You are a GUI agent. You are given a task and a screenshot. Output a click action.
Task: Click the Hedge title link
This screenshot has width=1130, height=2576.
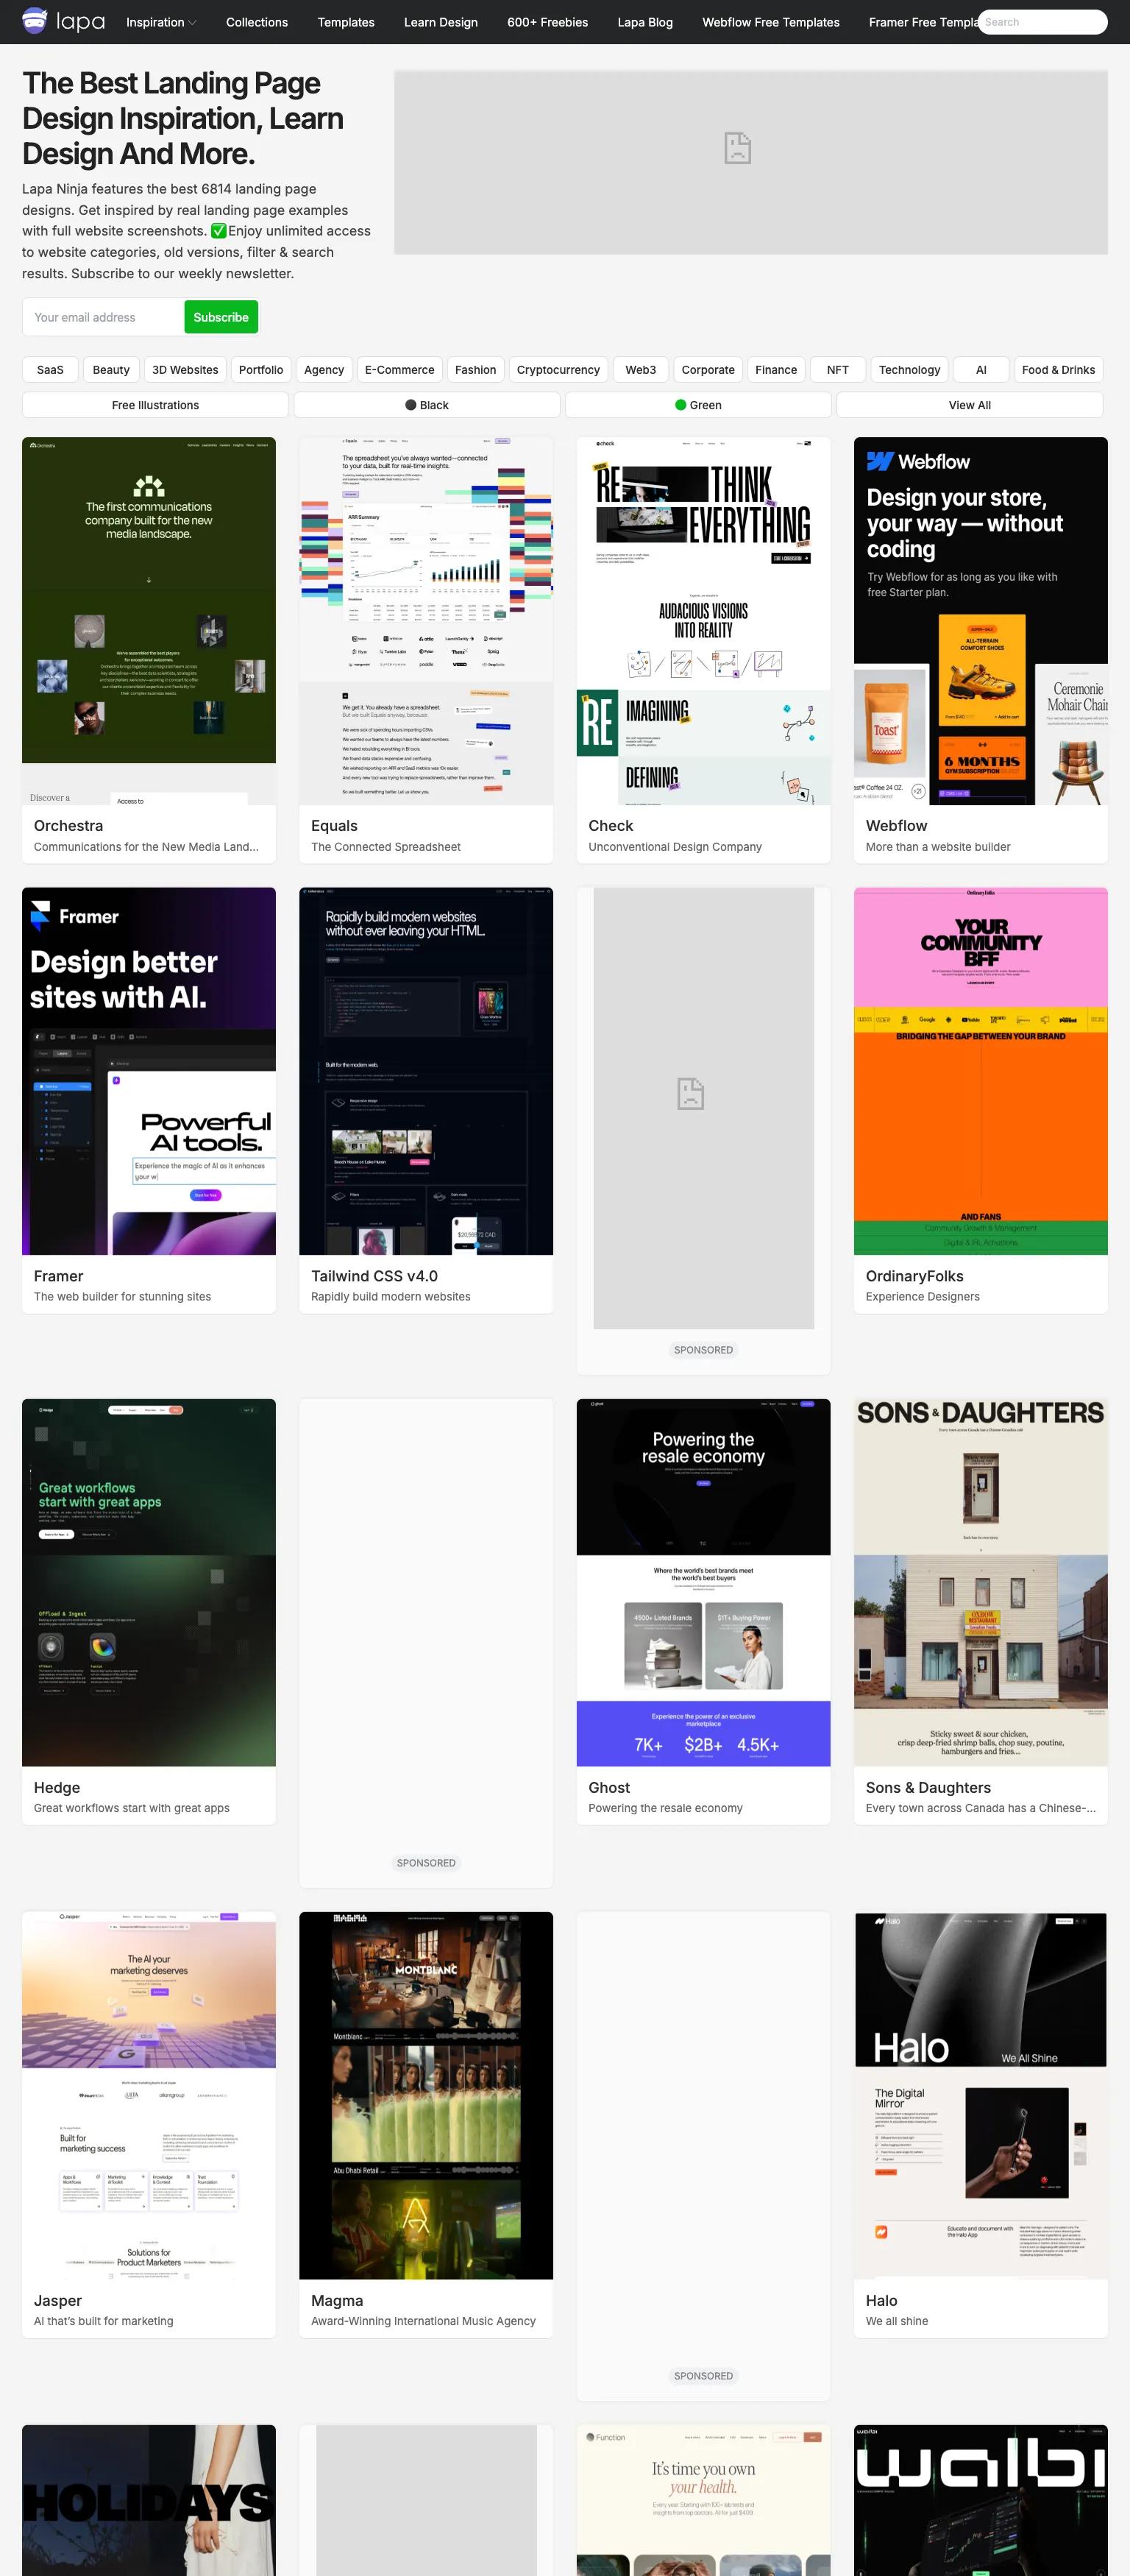[57, 1788]
